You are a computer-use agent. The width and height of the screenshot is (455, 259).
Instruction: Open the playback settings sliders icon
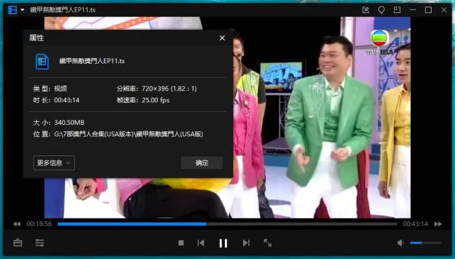pos(40,243)
